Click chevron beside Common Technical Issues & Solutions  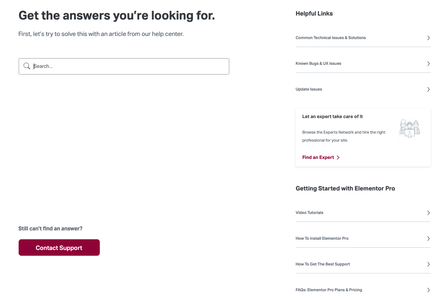click(x=428, y=38)
